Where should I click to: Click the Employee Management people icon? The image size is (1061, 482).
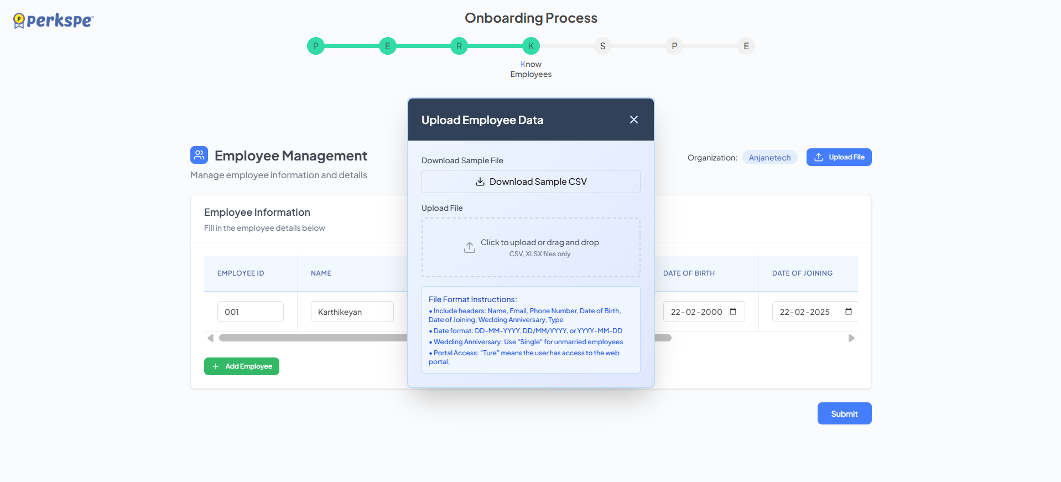[199, 155]
